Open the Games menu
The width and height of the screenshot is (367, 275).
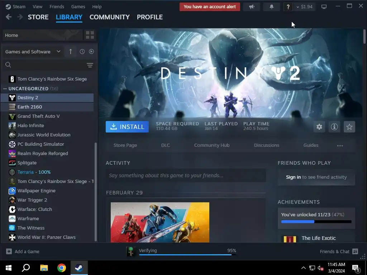[78, 6]
